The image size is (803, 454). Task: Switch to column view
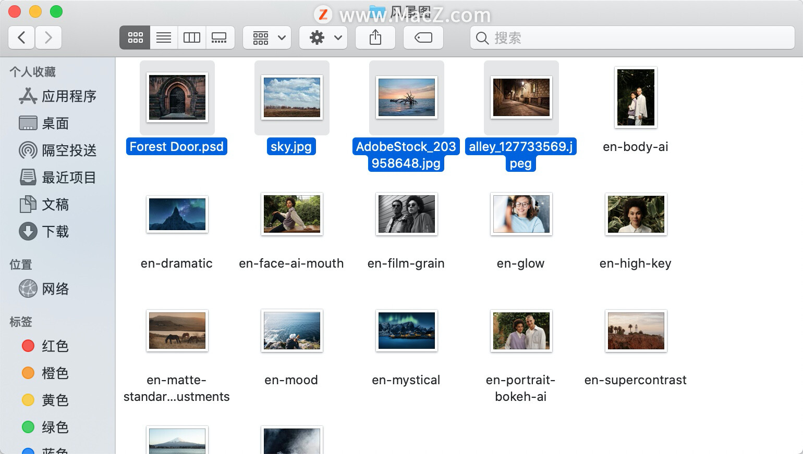(x=191, y=37)
